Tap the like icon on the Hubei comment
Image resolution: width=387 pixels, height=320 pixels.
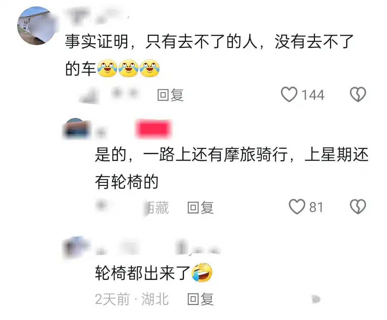pyautogui.click(x=316, y=299)
